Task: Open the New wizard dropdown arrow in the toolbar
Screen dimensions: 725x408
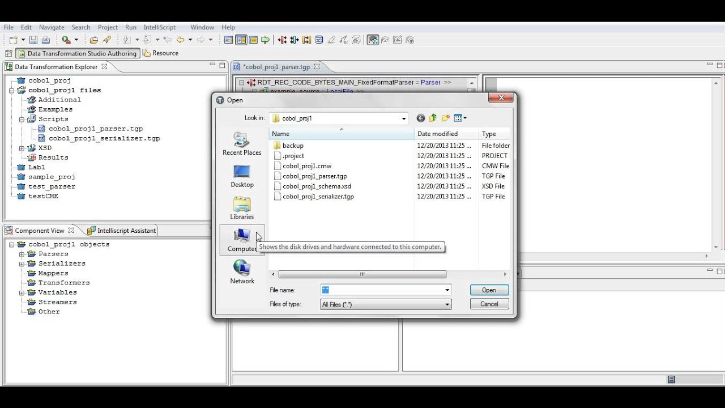Action: point(23,40)
